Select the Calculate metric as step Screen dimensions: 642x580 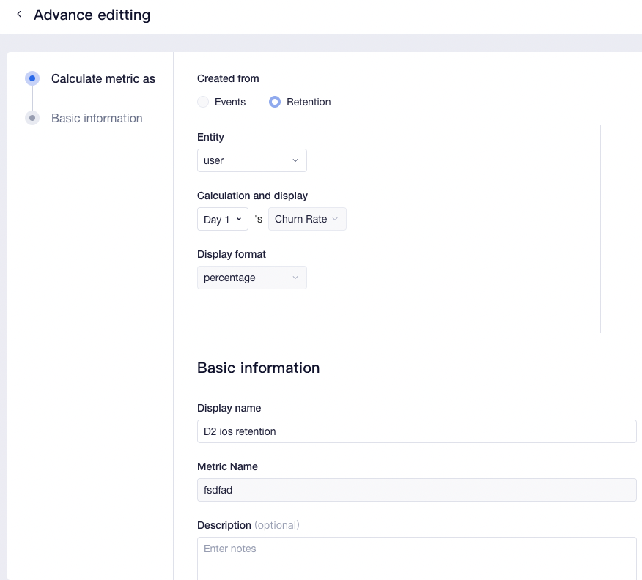(x=103, y=78)
